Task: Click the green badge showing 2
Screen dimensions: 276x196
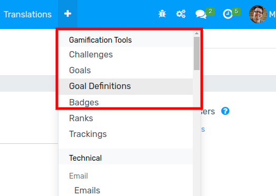Action: click(x=210, y=12)
